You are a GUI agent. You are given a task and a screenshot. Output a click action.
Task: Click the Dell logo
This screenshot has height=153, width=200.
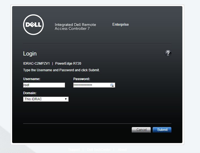click(x=33, y=25)
